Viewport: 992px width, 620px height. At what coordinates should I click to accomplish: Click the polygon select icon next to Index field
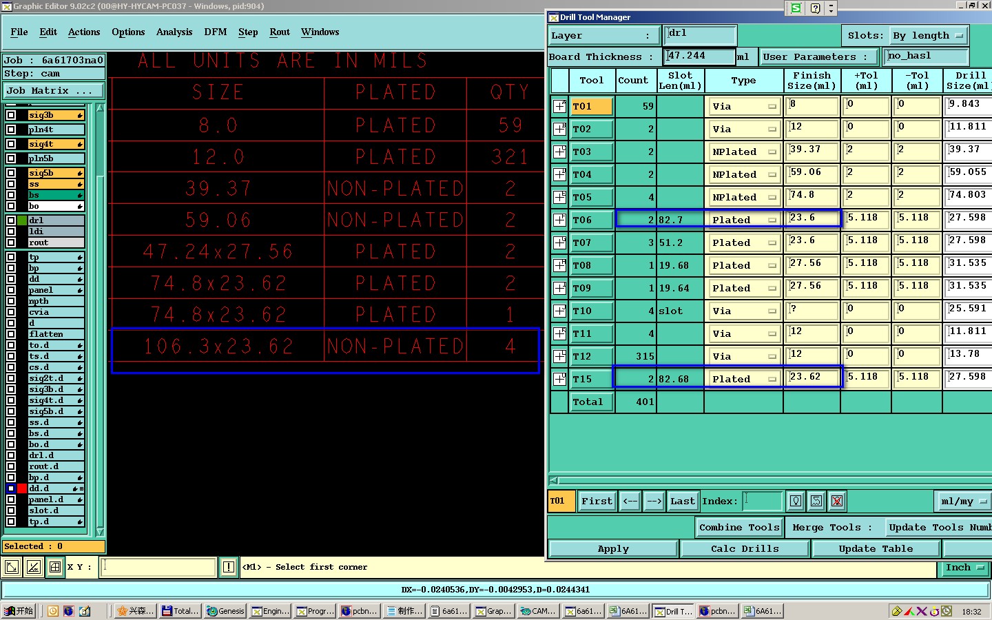[x=816, y=501]
